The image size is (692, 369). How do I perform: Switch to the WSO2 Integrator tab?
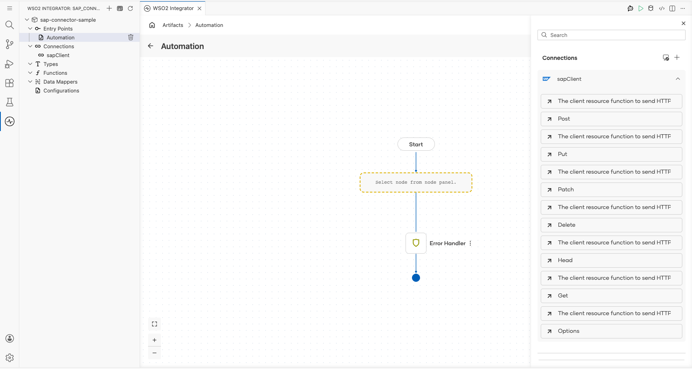coord(173,8)
